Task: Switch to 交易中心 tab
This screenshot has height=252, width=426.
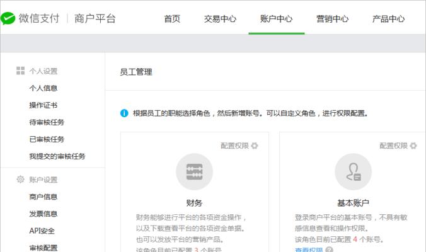Action: [220, 19]
